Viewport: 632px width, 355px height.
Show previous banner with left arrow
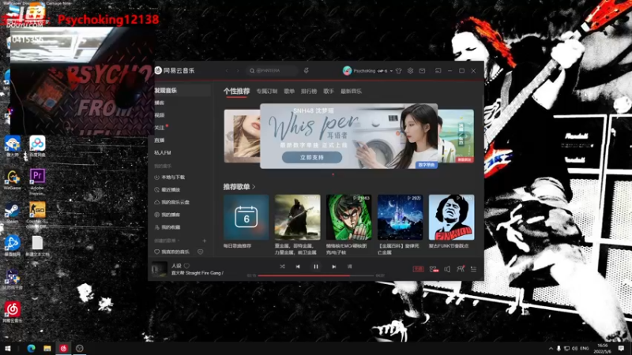click(230, 136)
